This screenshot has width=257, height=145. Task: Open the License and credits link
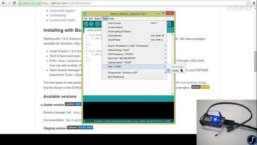[63, 20]
